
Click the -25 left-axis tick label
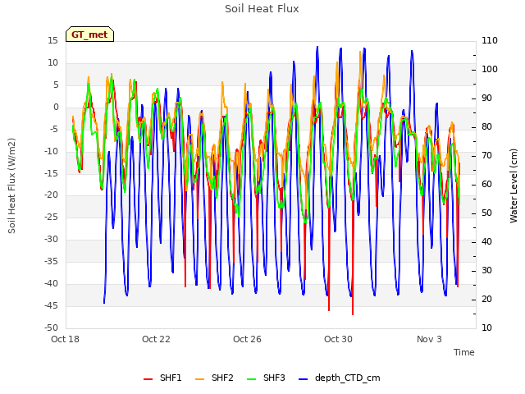click(x=51, y=217)
